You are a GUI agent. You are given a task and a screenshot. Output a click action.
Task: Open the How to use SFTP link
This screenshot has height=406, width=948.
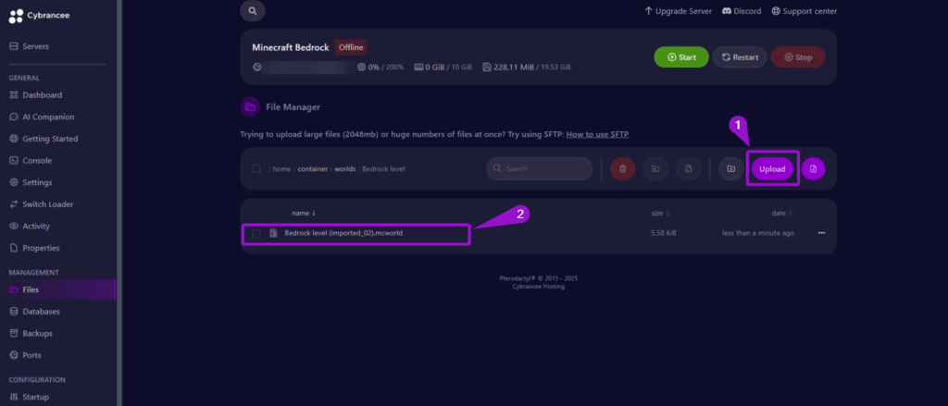(x=597, y=134)
